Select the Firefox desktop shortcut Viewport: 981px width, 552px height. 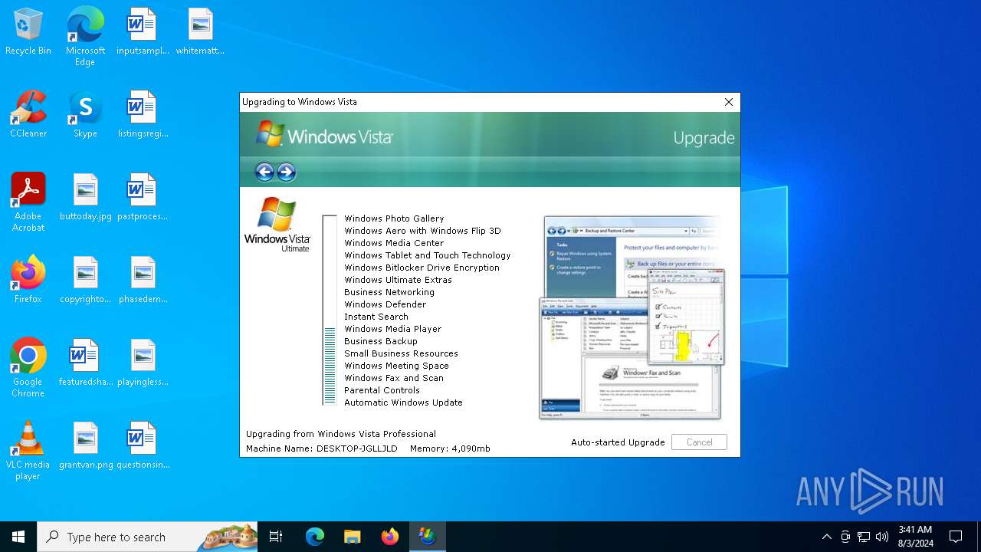pyautogui.click(x=28, y=280)
